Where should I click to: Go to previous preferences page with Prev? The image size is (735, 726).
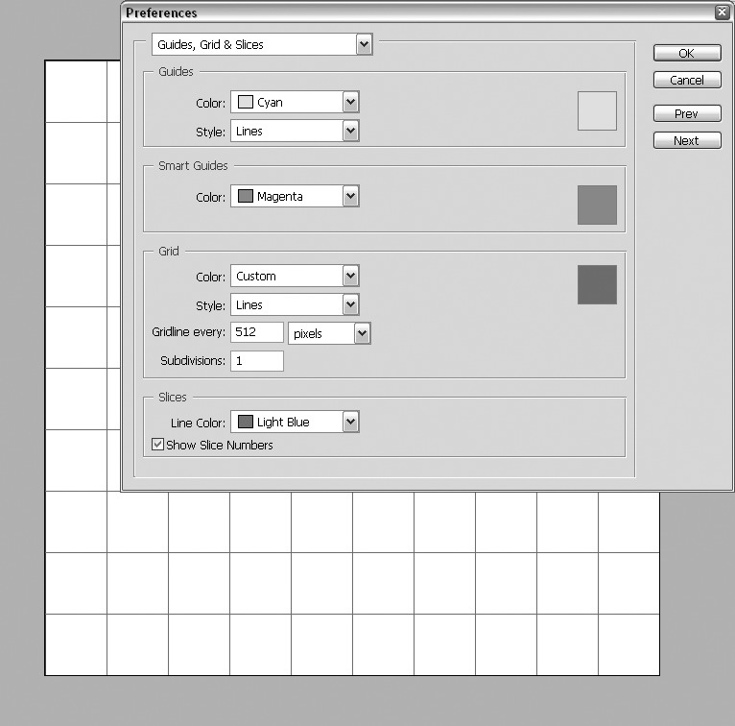tap(687, 113)
